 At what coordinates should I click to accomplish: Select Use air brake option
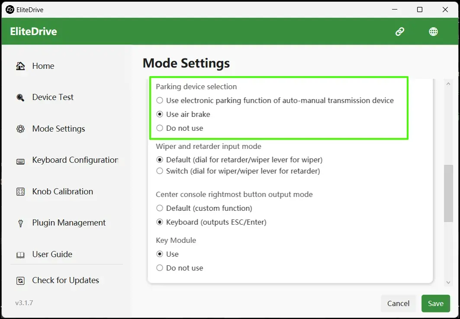click(160, 114)
